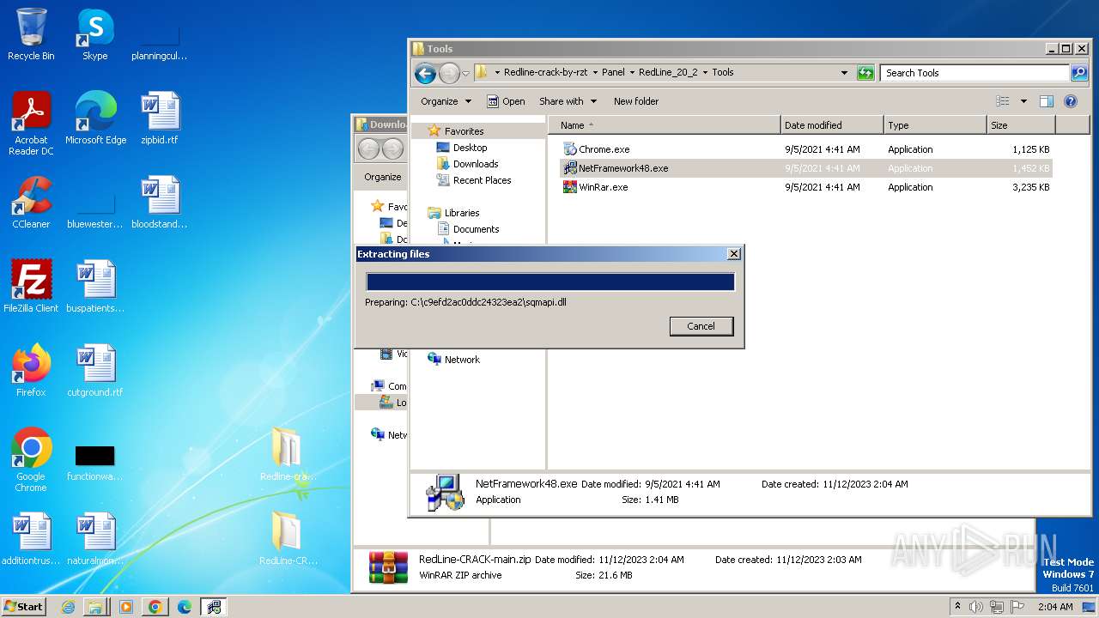Select Favorites in the navigation pane
The height and width of the screenshot is (618, 1099).
click(464, 131)
